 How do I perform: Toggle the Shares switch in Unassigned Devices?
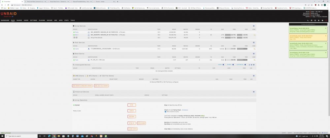234,65
